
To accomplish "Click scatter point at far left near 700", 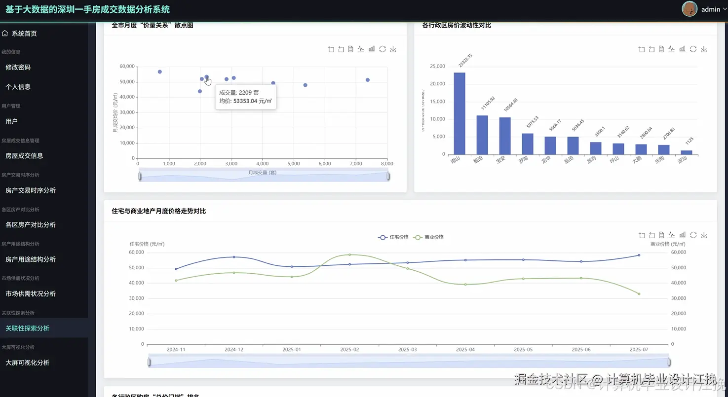I will [x=160, y=72].
